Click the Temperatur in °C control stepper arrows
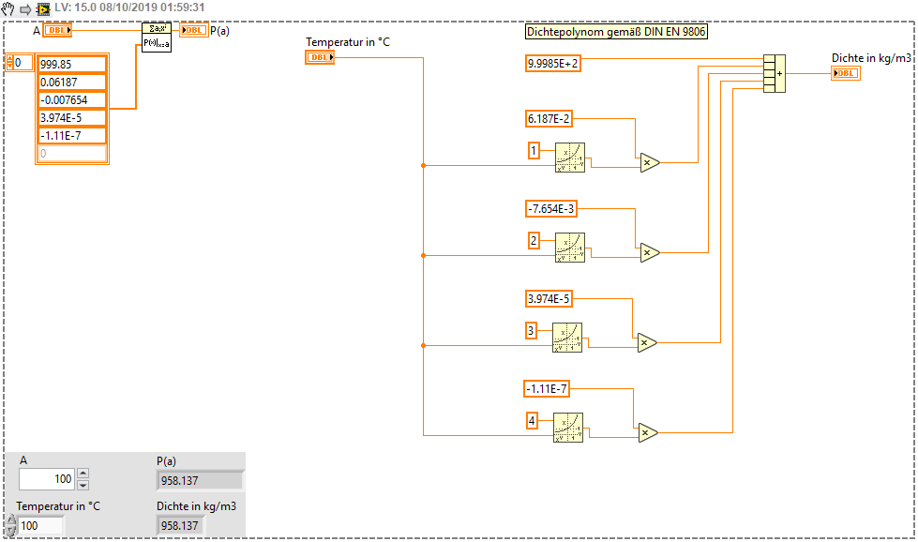This screenshot has width=918, height=542. pyautogui.click(x=11, y=526)
